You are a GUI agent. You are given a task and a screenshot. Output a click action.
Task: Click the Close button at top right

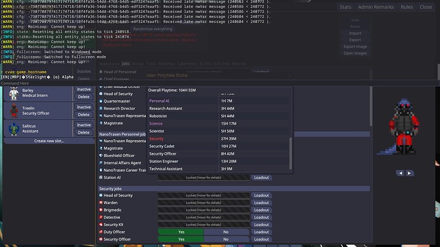426,7
